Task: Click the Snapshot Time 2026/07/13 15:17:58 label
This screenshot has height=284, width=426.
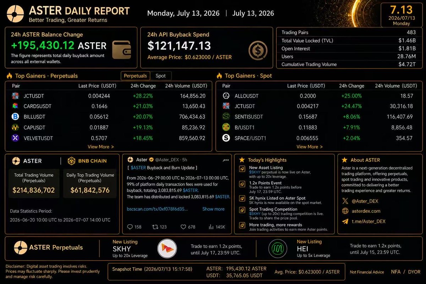Action: pyautogui.click(x=152, y=269)
